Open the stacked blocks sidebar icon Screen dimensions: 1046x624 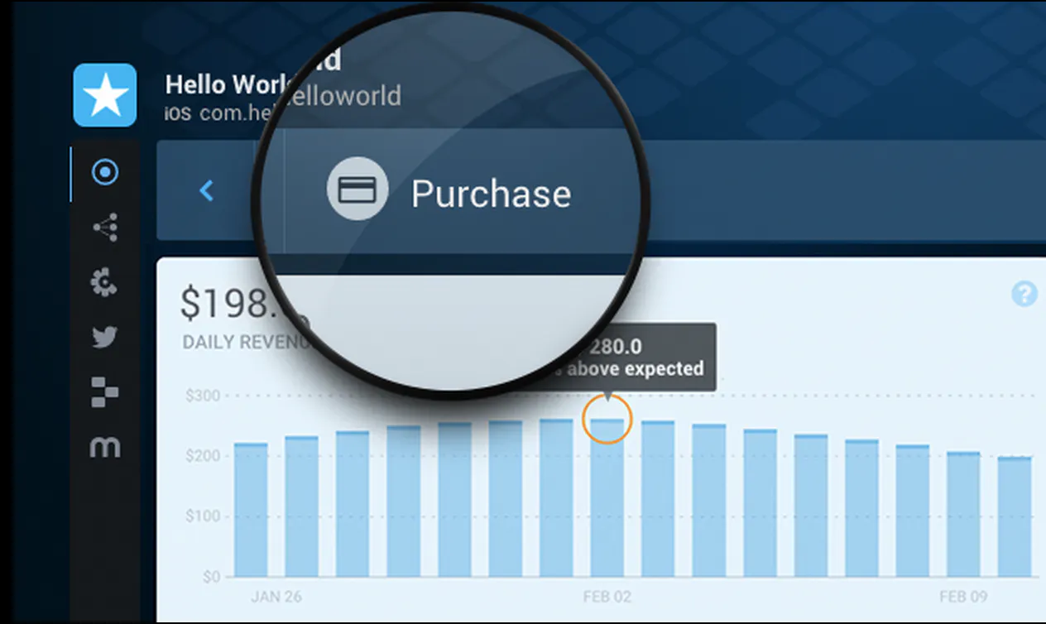click(105, 392)
